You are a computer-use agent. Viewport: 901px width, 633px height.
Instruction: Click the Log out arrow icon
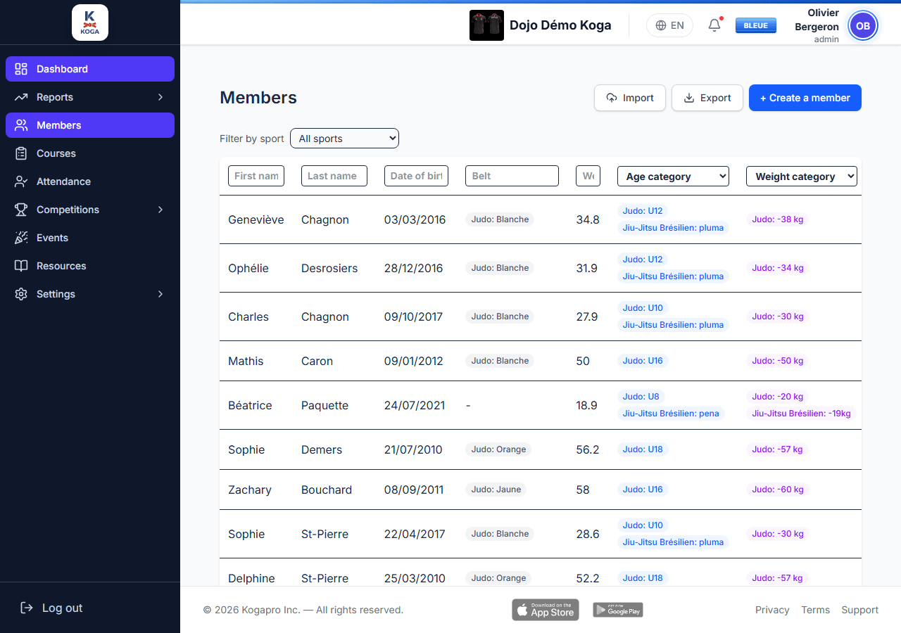pos(27,608)
